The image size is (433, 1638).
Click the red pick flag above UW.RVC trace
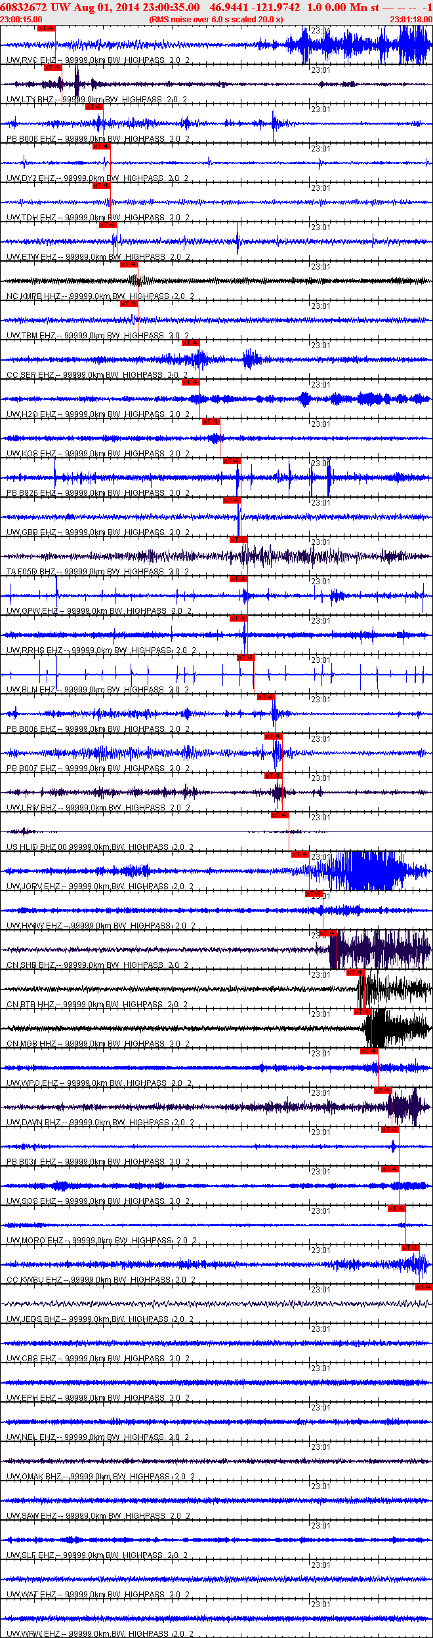(x=46, y=28)
